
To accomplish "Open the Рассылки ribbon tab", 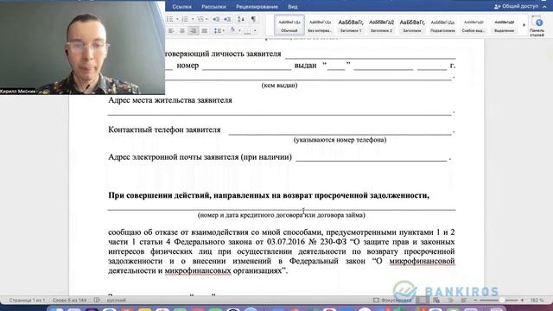I will coord(213,7).
